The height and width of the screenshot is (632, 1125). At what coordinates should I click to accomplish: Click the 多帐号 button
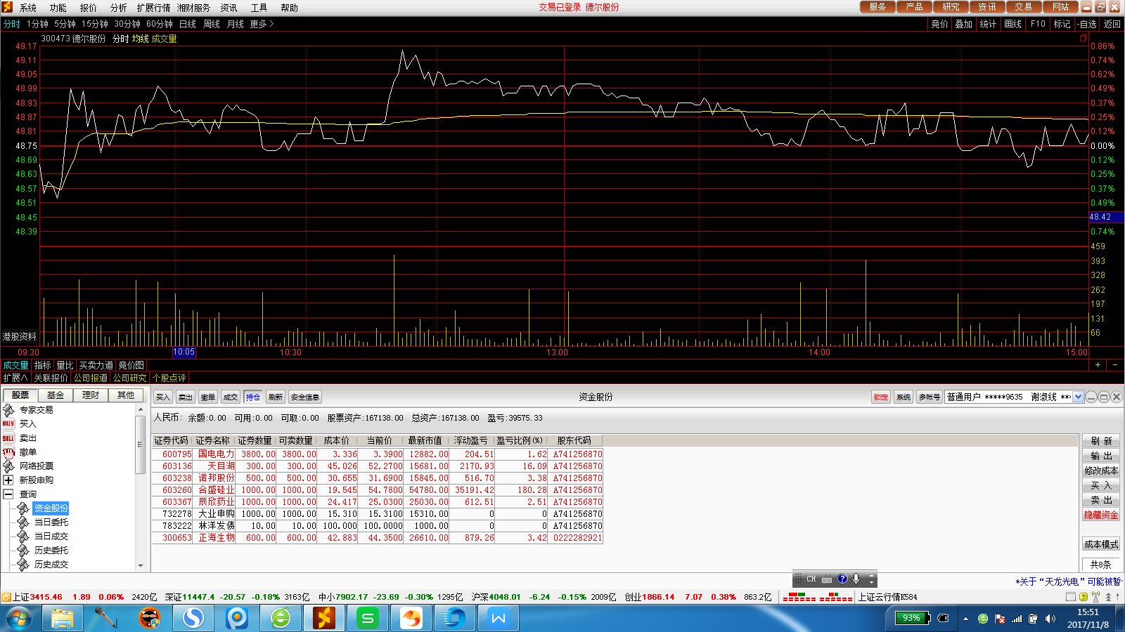pyautogui.click(x=930, y=397)
